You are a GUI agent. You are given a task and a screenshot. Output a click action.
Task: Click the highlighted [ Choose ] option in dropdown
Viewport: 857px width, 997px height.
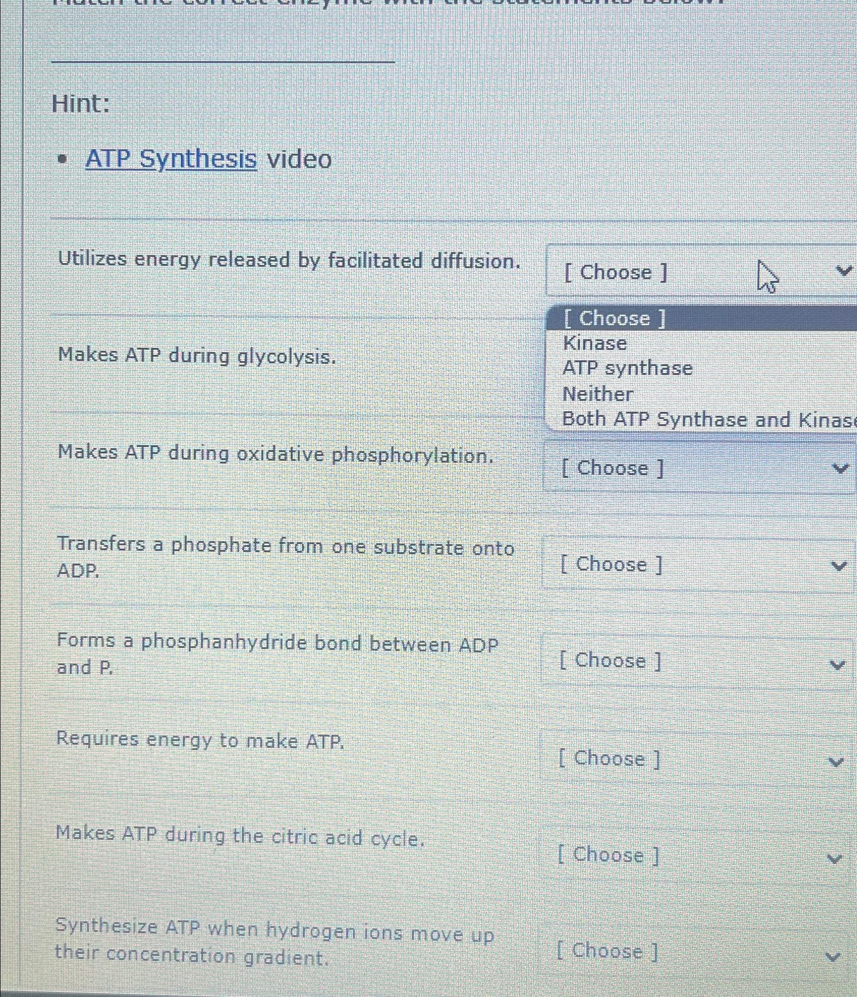[x=613, y=319]
